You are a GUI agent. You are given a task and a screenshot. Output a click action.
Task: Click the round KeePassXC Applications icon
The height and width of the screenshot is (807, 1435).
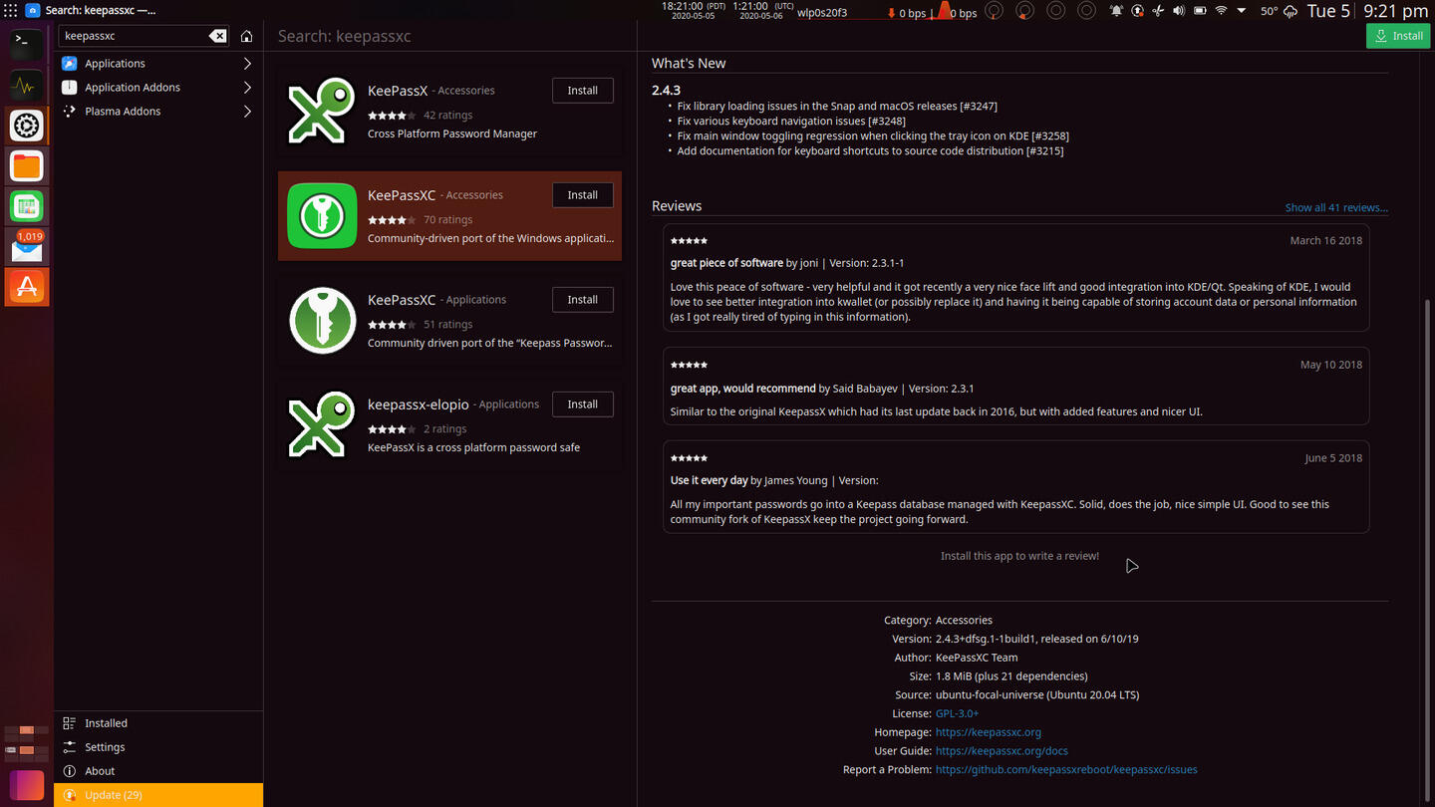pos(322,321)
